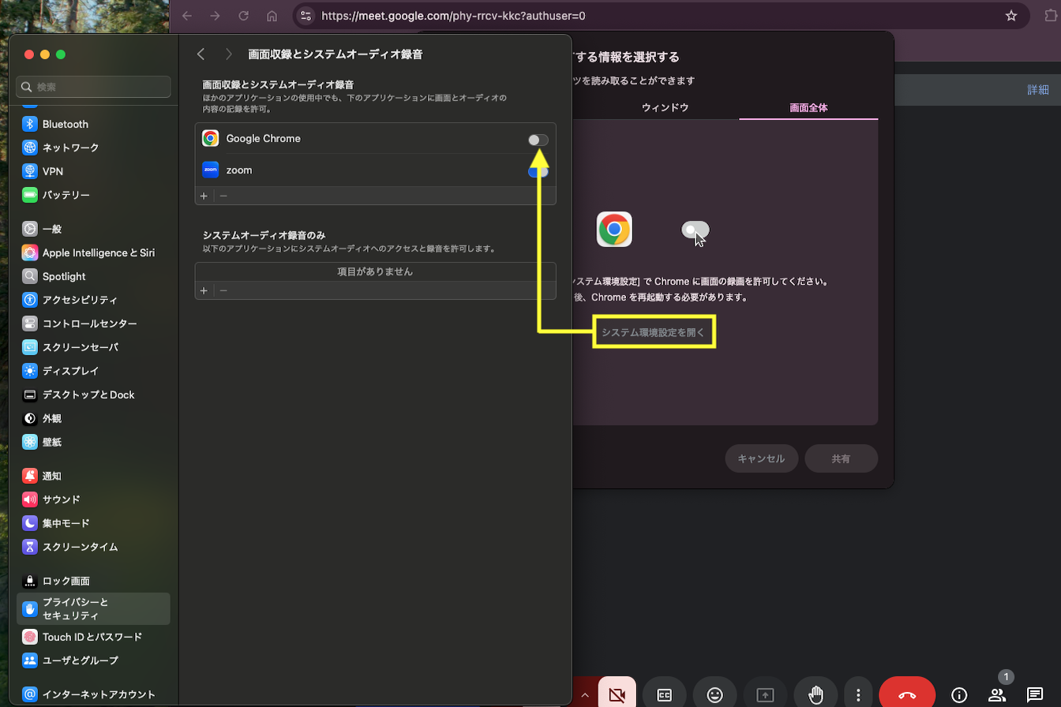The image size is (1061, 707).
Task: Focus the 検索 field in System Settings
Action: [x=93, y=87]
